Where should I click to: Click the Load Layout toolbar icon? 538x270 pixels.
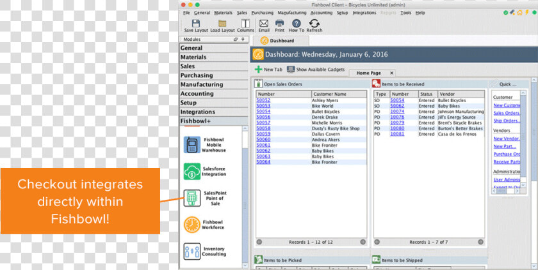point(222,23)
